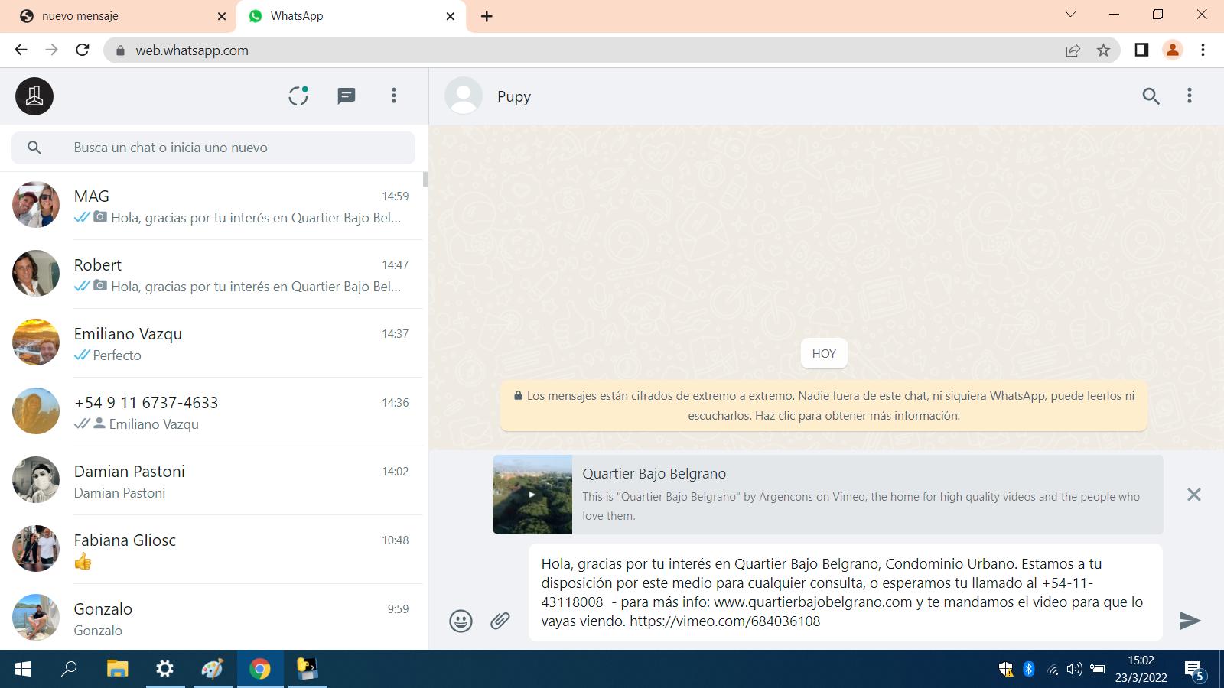Viewport: 1224px width, 688px height.
Task: Send the typed message
Action: point(1190,621)
